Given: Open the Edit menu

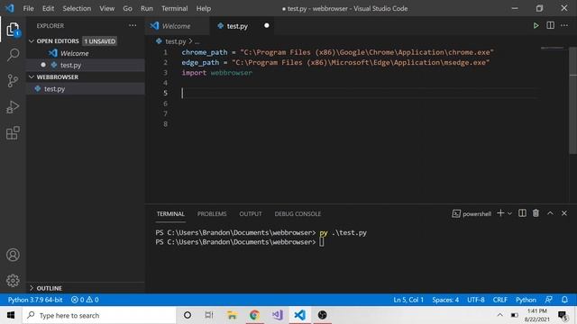Looking at the screenshot, I should coord(48,8).
